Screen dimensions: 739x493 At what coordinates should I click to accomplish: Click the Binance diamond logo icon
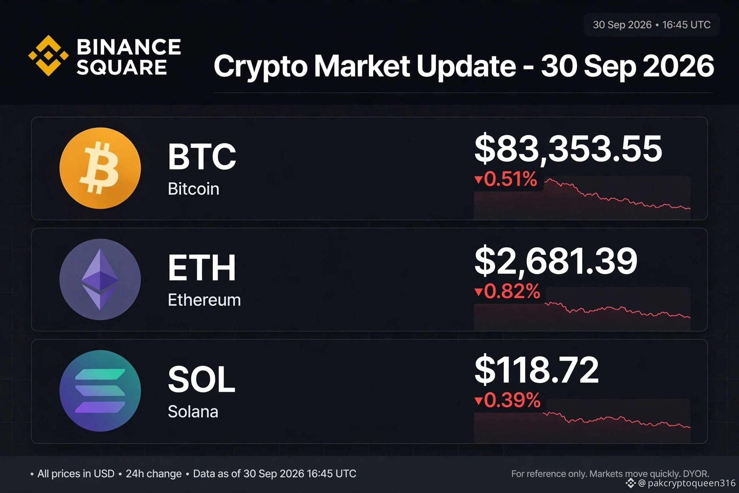(x=48, y=55)
